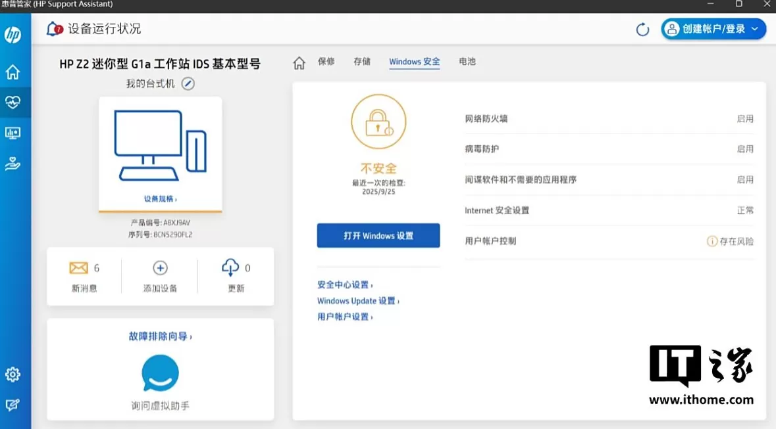Screen dimensions: 776x429
Task: Open 故障排除向导 link
Action: click(160, 336)
